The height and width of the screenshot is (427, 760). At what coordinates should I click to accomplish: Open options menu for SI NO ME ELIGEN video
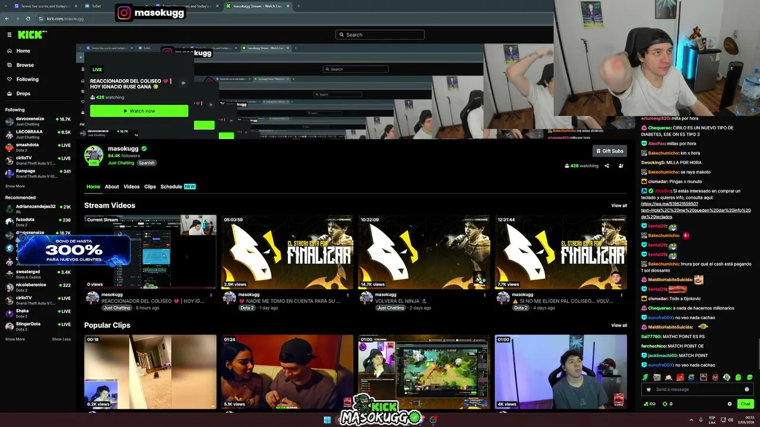(x=622, y=295)
